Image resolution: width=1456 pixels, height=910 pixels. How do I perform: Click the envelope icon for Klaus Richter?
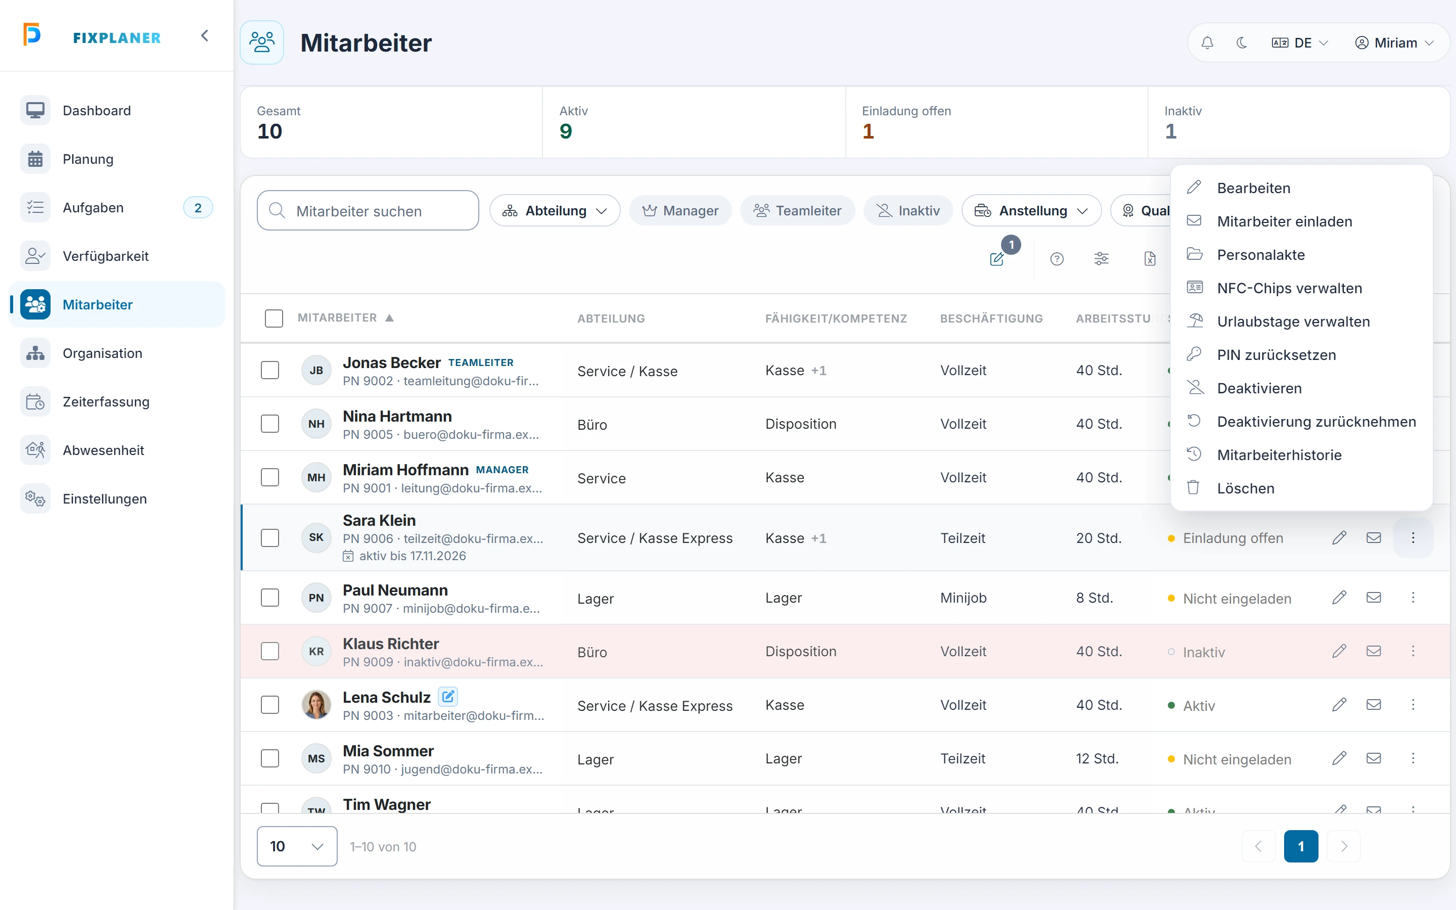click(x=1374, y=651)
